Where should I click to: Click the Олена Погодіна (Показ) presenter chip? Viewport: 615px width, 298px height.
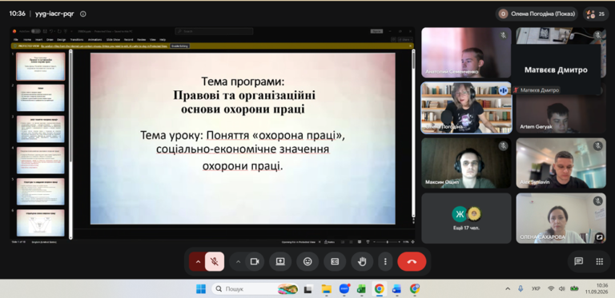coord(537,14)
